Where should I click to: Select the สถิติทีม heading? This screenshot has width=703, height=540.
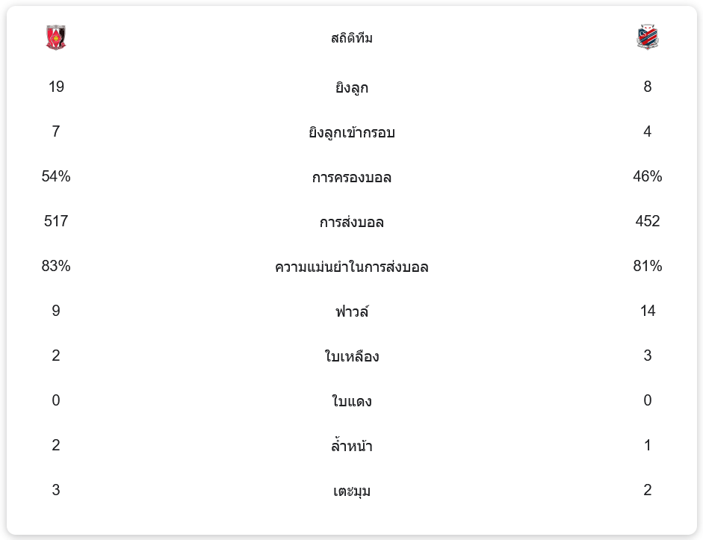tap(351, 38)
